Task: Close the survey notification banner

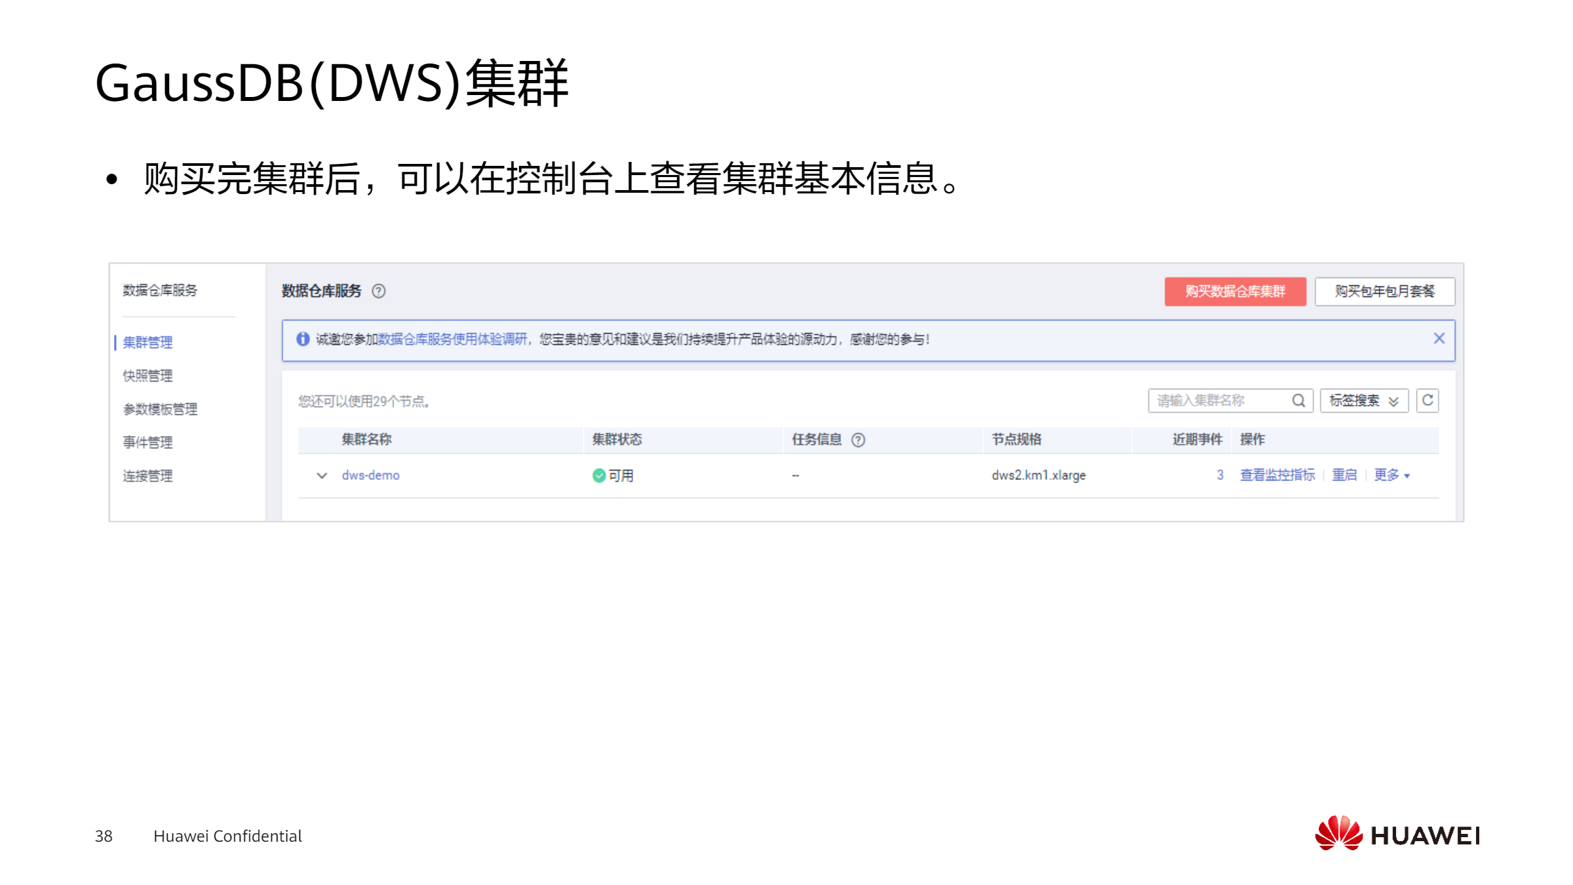Action: pos(1439,338)
